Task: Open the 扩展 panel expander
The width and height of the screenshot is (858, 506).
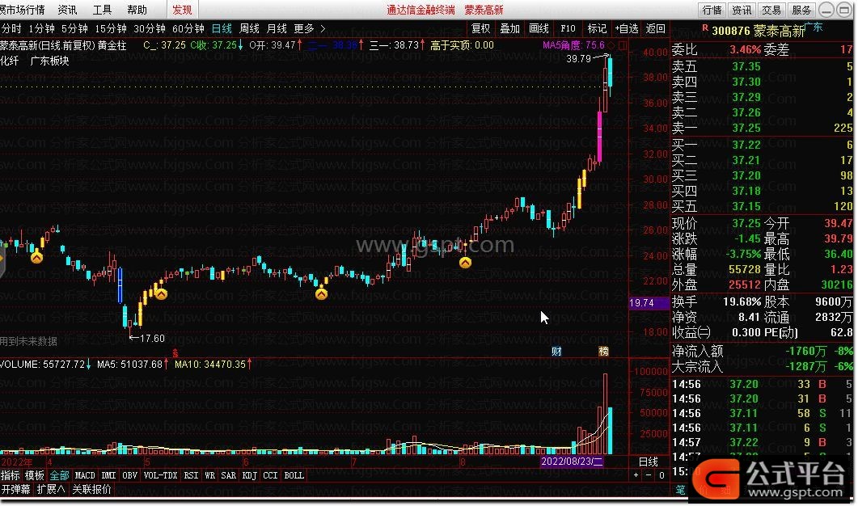Action: click(x=51, y=489)
